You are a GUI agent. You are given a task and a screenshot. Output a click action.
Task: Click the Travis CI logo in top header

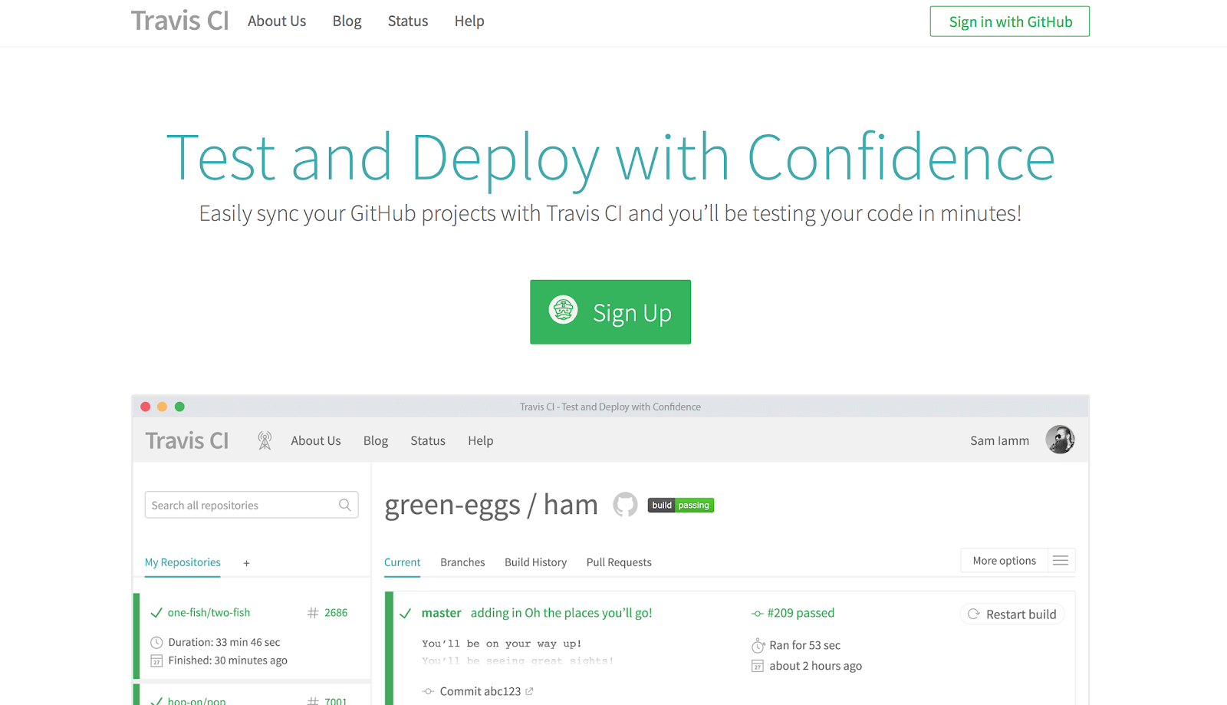[x=179, y=21]
